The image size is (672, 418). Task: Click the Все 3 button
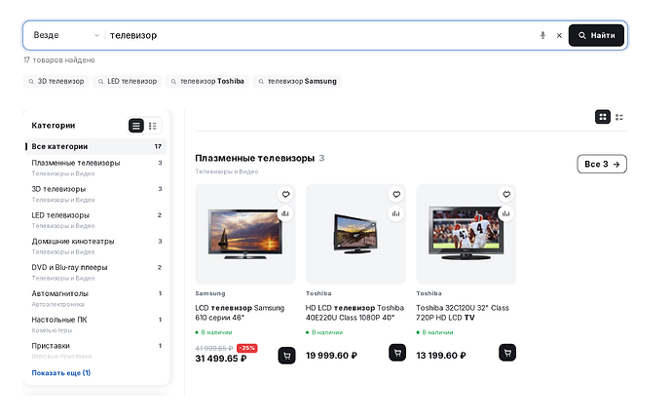[x=602, y=164]
